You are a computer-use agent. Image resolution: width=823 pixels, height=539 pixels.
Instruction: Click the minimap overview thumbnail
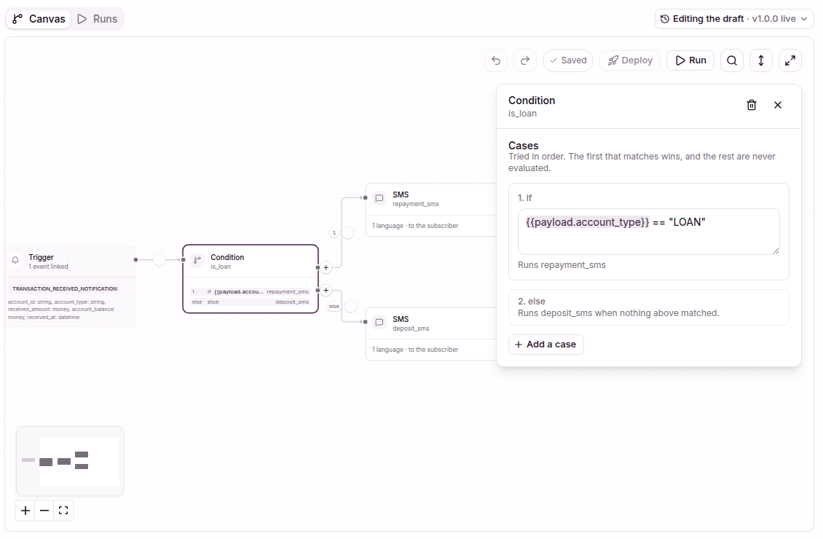[x=70, y=461]
